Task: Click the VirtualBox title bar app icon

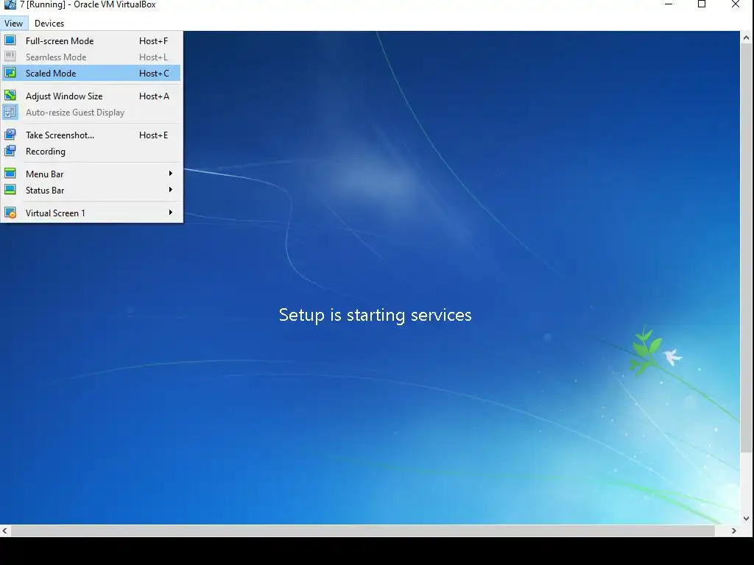Action: (x=10, y=4)
